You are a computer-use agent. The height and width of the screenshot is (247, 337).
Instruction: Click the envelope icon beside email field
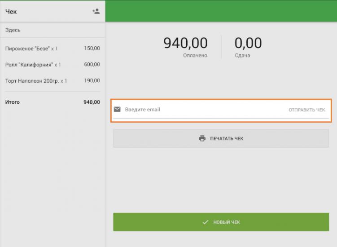point(117,110)
